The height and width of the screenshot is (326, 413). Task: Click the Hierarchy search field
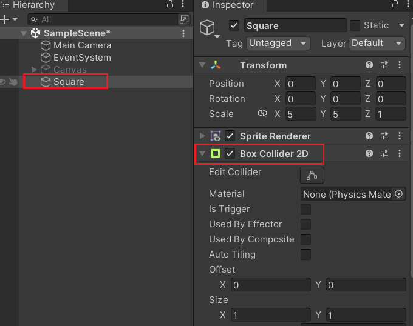tap(103, 19)
